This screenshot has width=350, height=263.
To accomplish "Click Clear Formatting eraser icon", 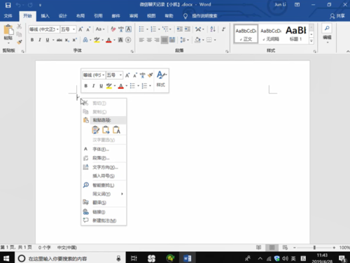I will 113,29.
